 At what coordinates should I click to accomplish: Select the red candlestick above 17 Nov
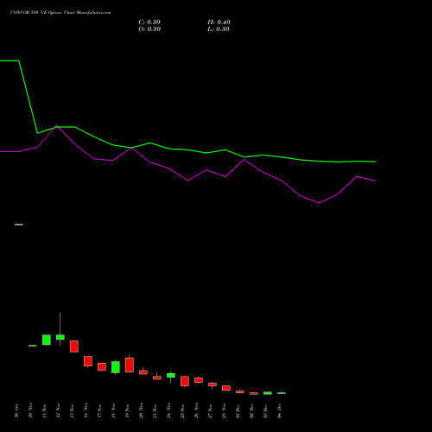(102, 366)
